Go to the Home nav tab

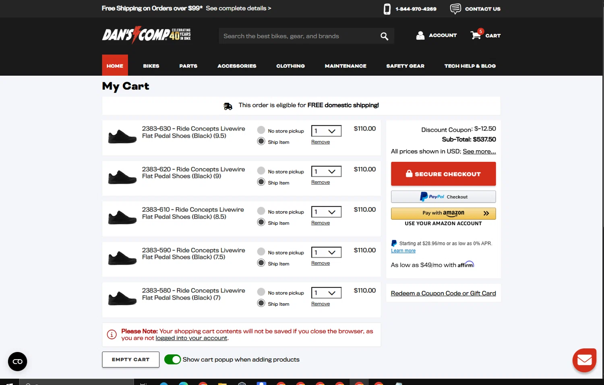[115, 65]
